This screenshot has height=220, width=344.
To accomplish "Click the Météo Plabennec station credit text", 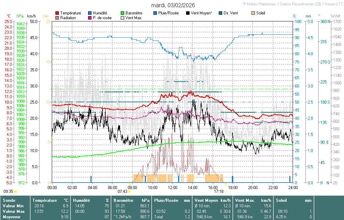I will click(292, 4).
